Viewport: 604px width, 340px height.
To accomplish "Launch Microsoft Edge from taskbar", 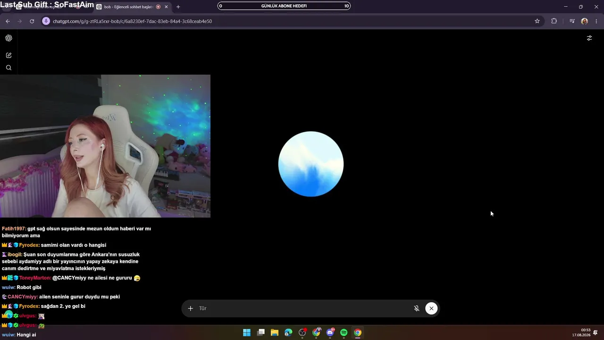I will pyautogui.click(x=288, y=332).
